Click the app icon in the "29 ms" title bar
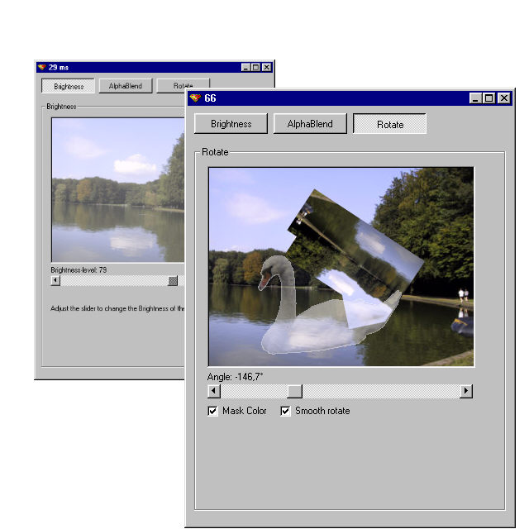 click(41, 67)
